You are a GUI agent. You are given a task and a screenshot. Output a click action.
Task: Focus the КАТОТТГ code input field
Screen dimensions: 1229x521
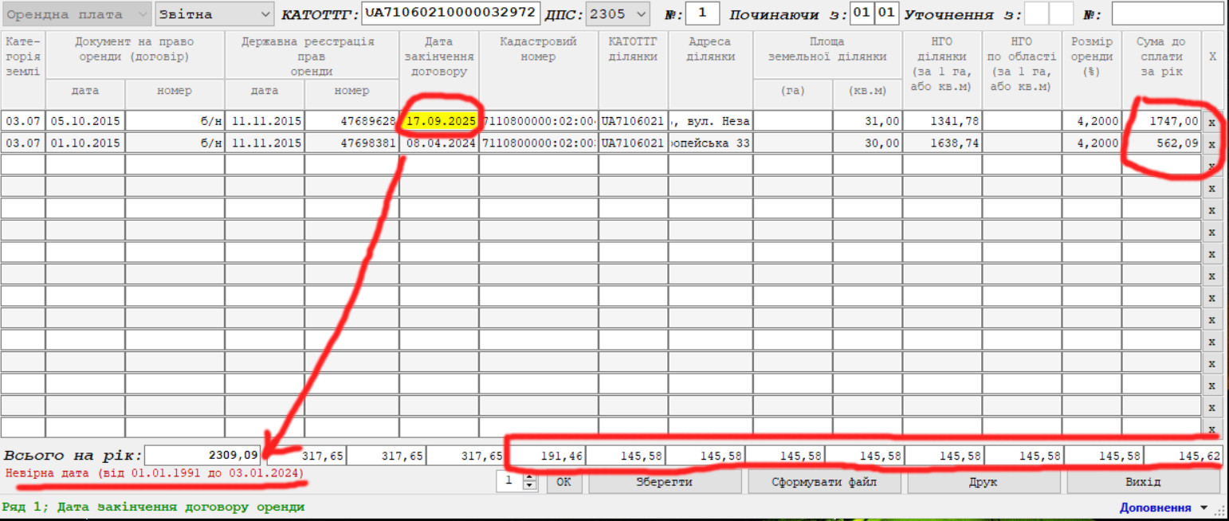click(x=450, y=14)
